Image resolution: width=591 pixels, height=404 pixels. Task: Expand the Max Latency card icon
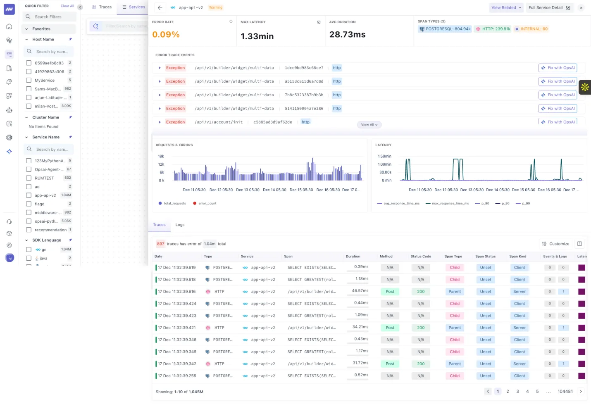pos(319,22)
